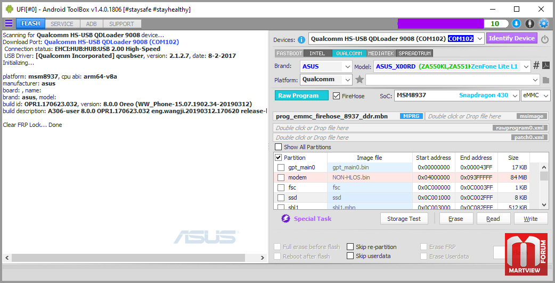Enable Skip userdata
The image size is (555, 283).
pos(350,256)
